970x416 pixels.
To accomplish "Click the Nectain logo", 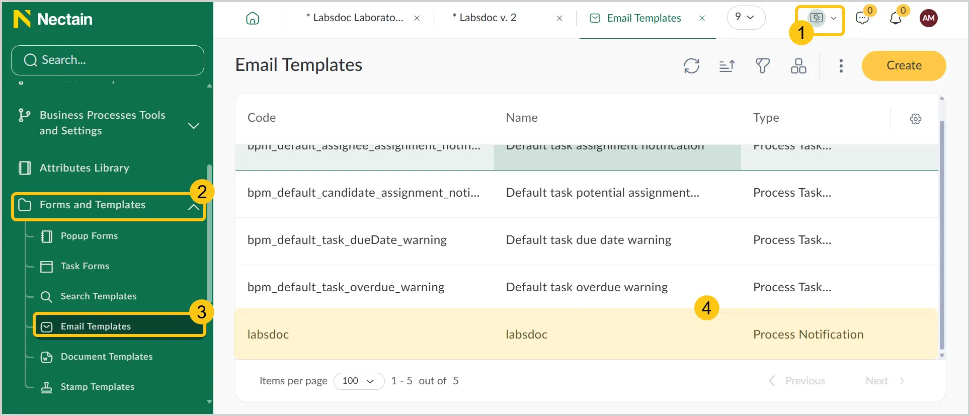I will point(53,19).
